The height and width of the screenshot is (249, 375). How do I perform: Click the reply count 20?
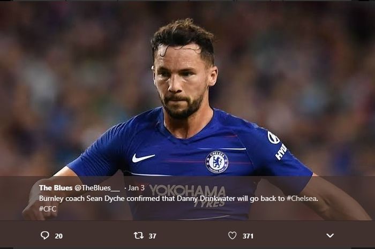point(58,236)
